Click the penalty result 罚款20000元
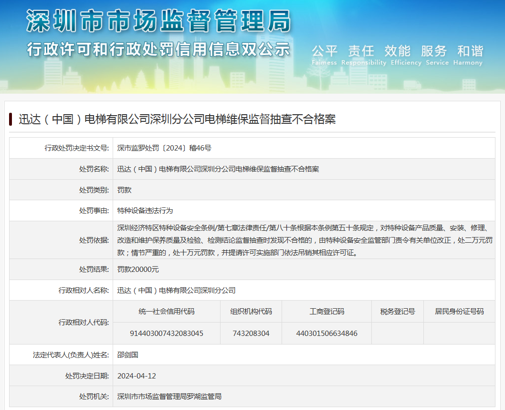The height and width of the screenshot is (410, 505). [x=138, y=270]
